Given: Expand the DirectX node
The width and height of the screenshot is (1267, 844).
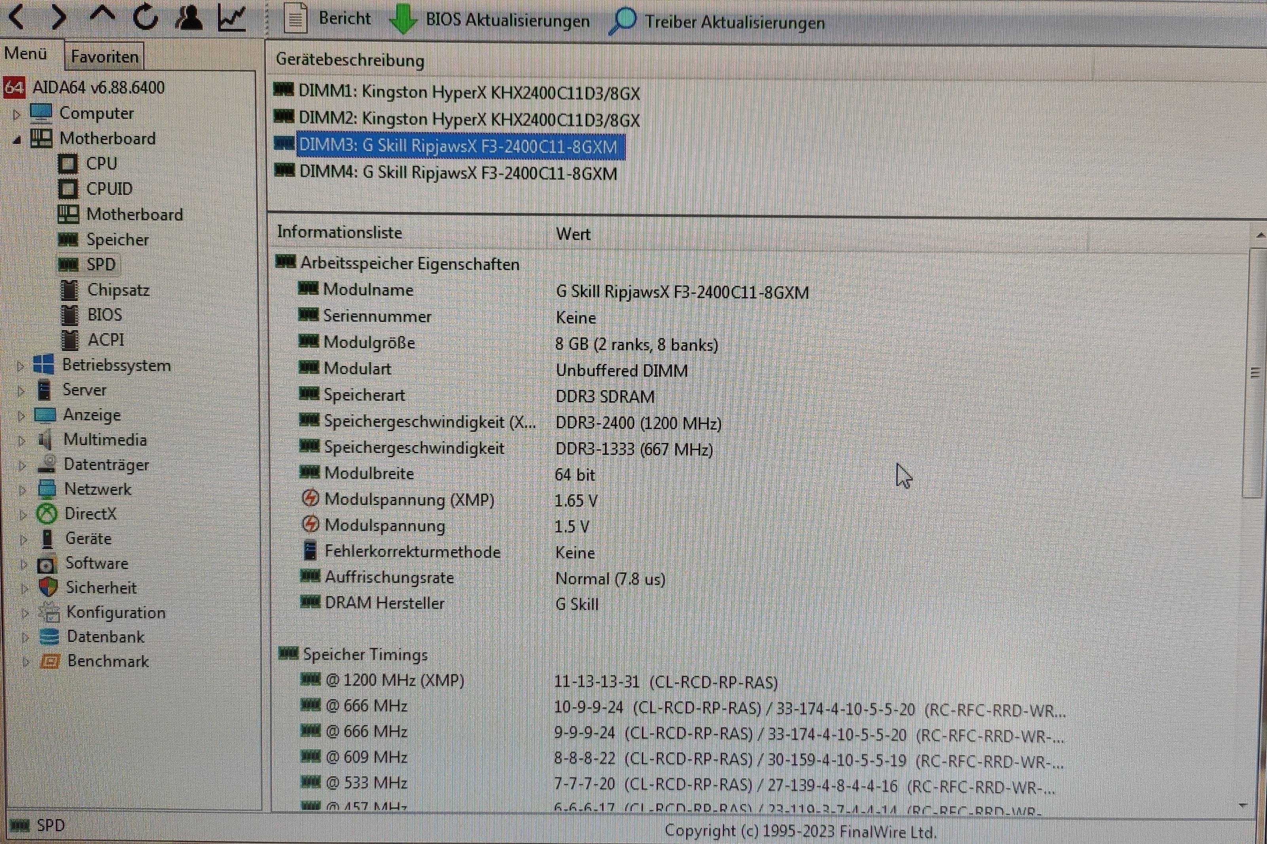Looking at the screenshot, I should tap(23, 515).
